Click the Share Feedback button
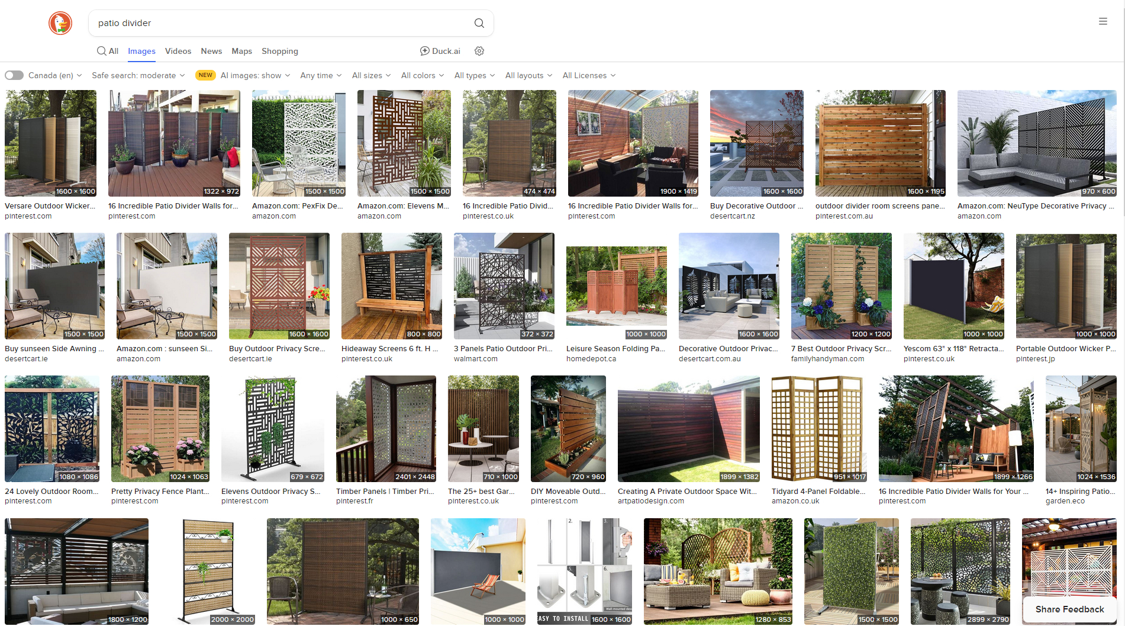1125x626 pixels. pos(1069,609)
